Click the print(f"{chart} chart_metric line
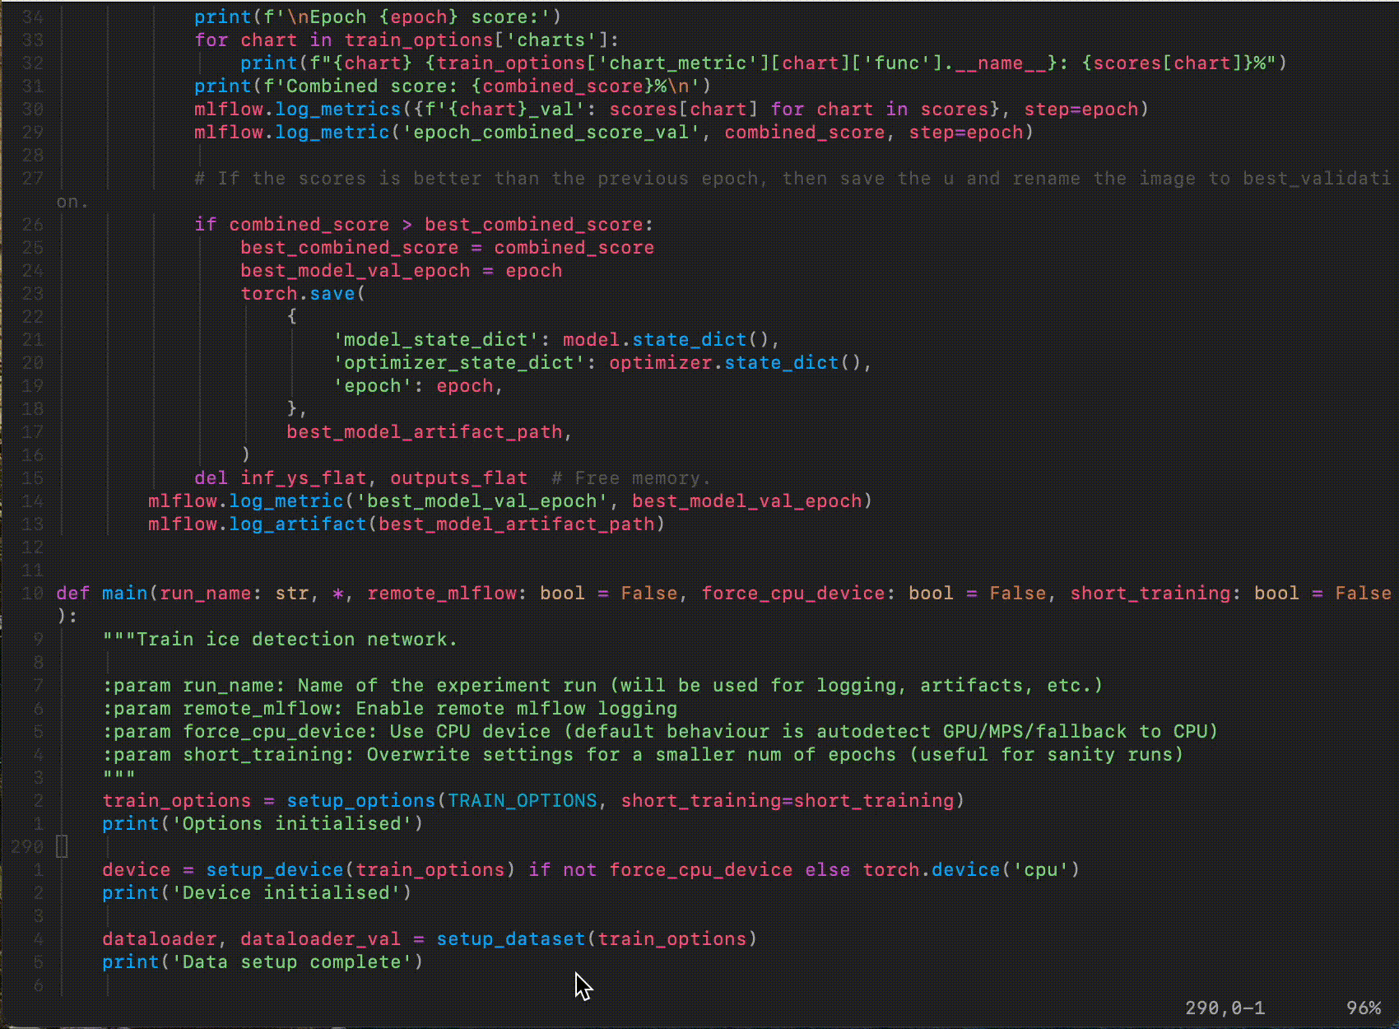1399x1029 pixels. [x=763, y=63]
